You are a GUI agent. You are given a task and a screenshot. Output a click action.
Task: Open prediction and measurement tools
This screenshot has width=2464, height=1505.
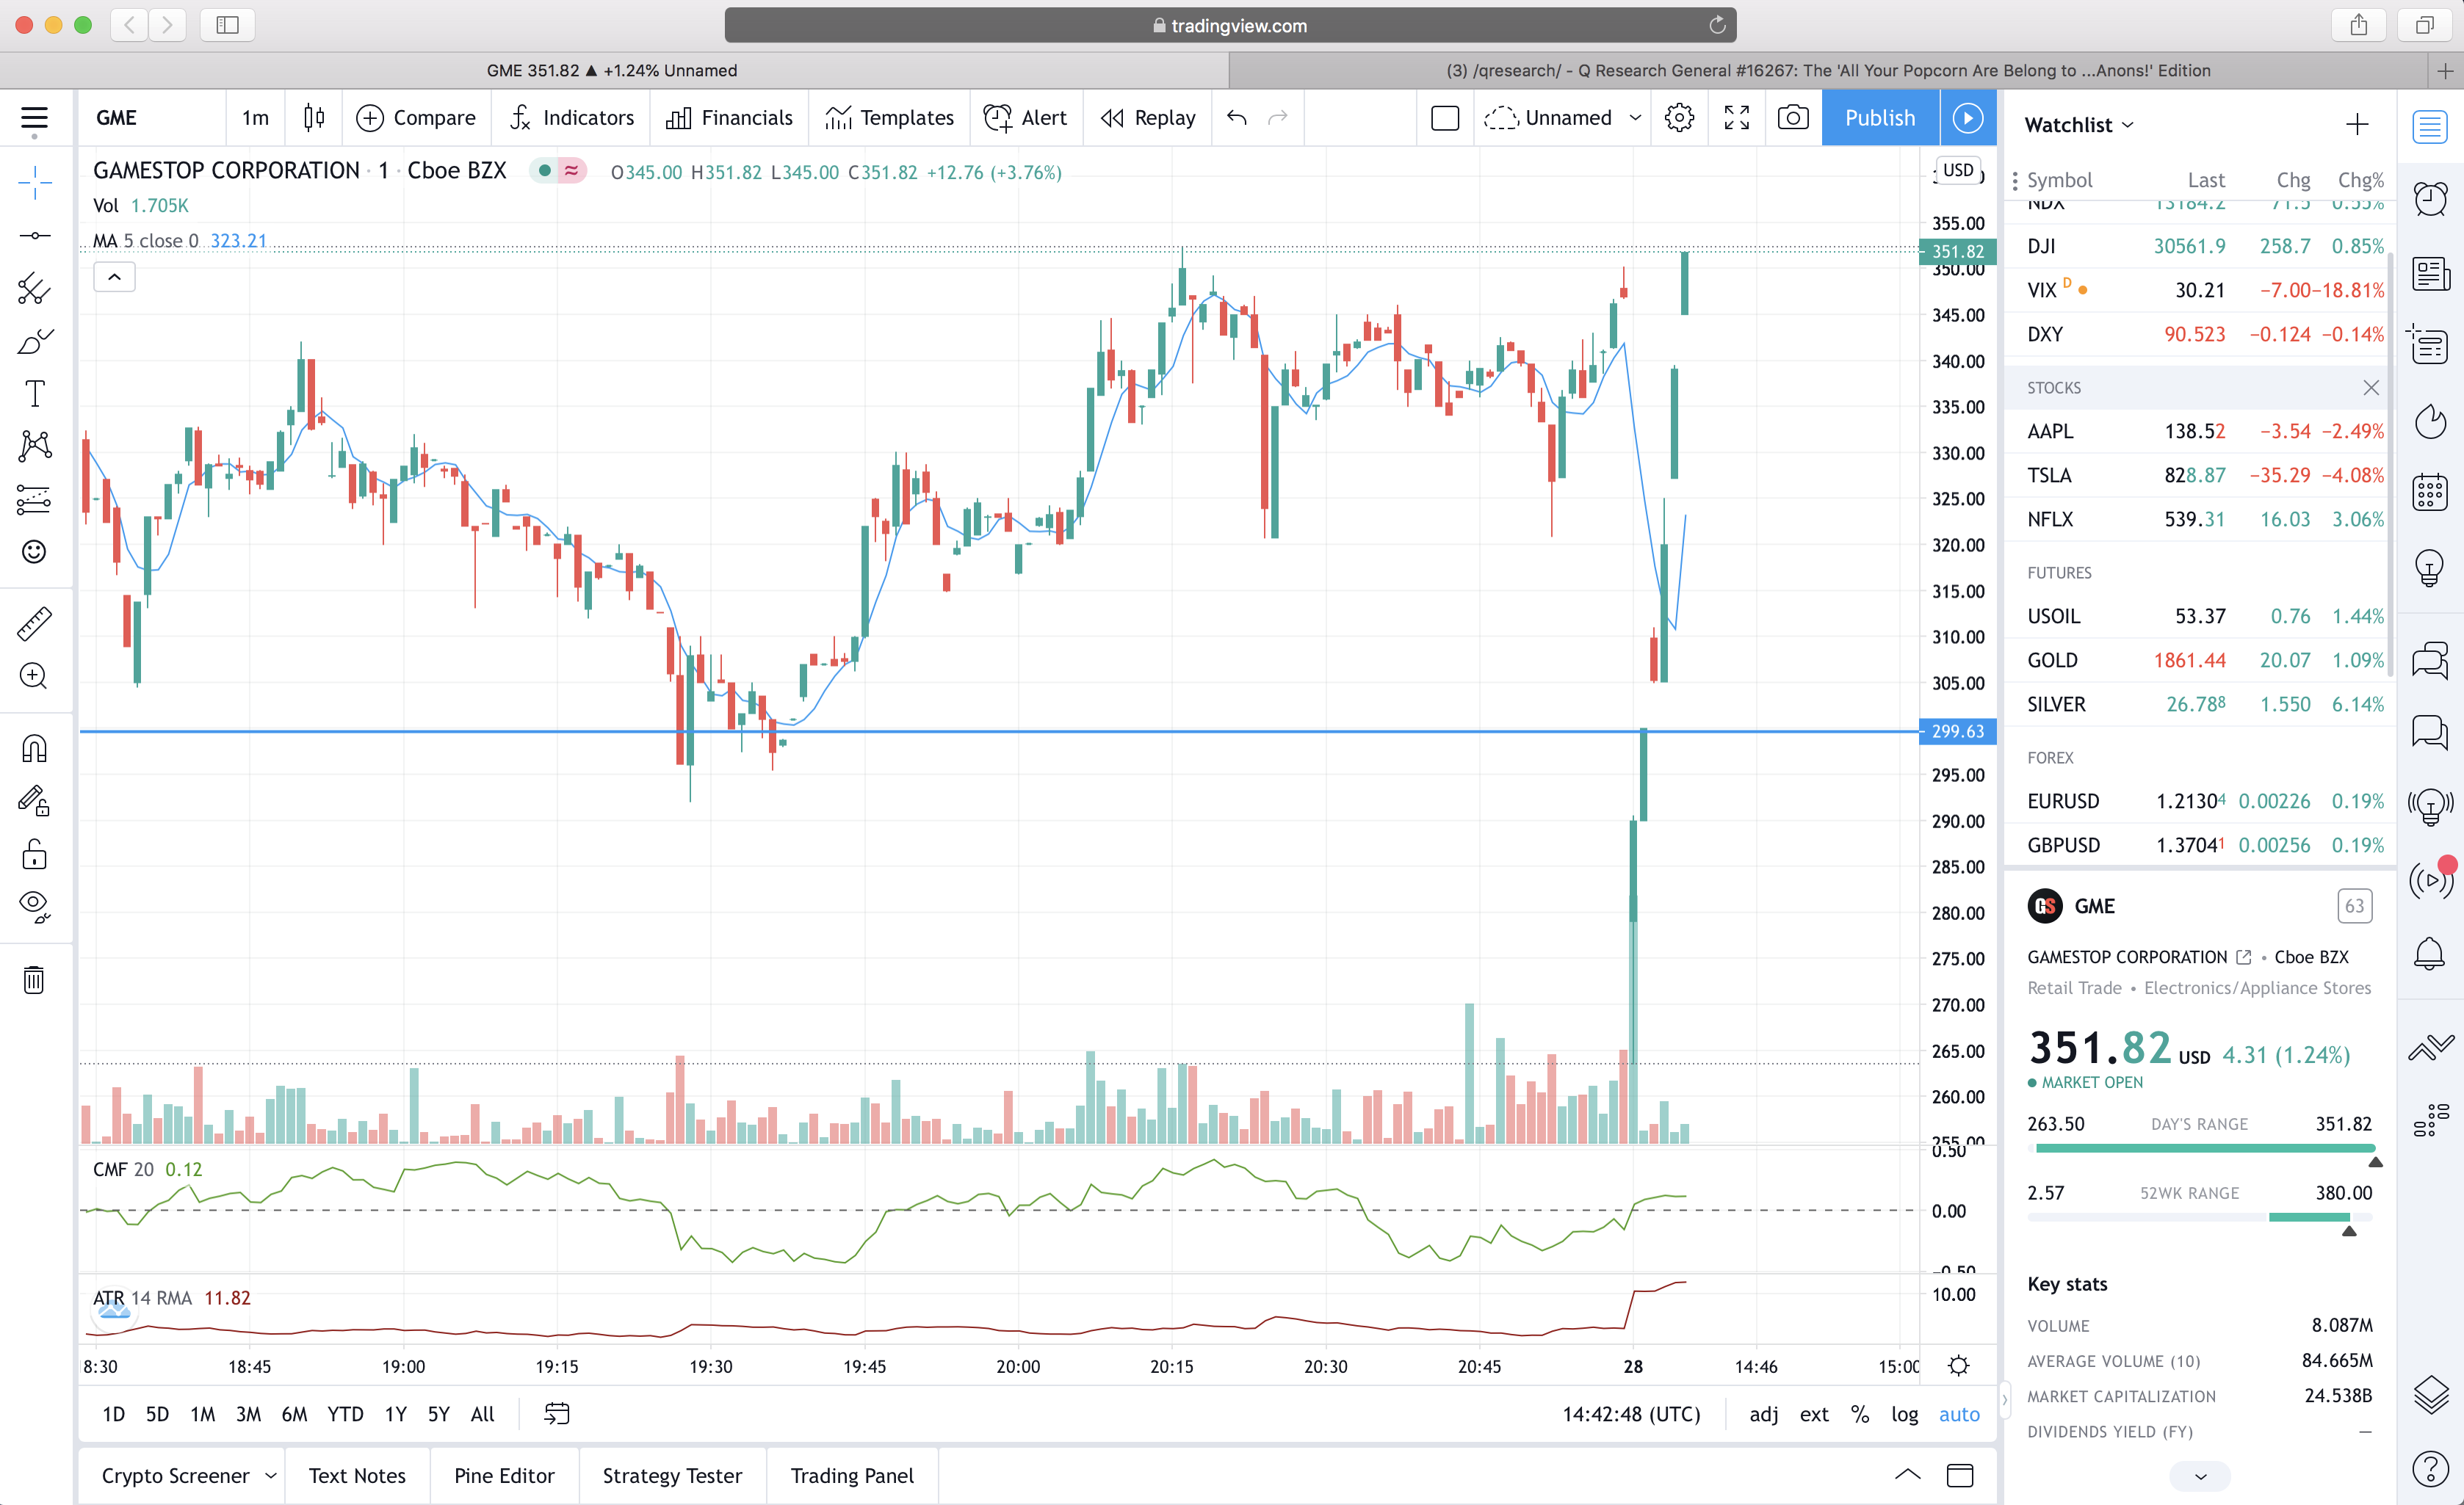(x=34, y=498)
